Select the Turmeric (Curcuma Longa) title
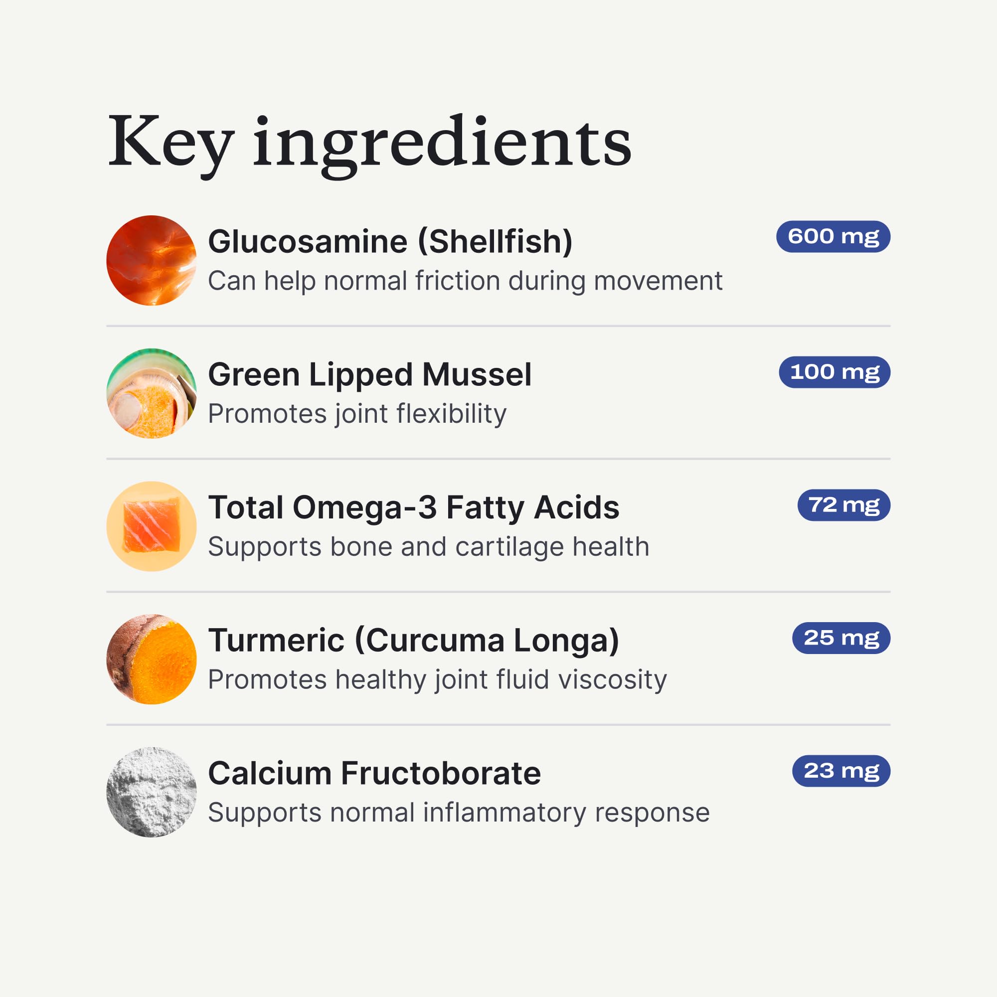The height and width of the screenshot is (997, 997). click(x=413, y=641)
